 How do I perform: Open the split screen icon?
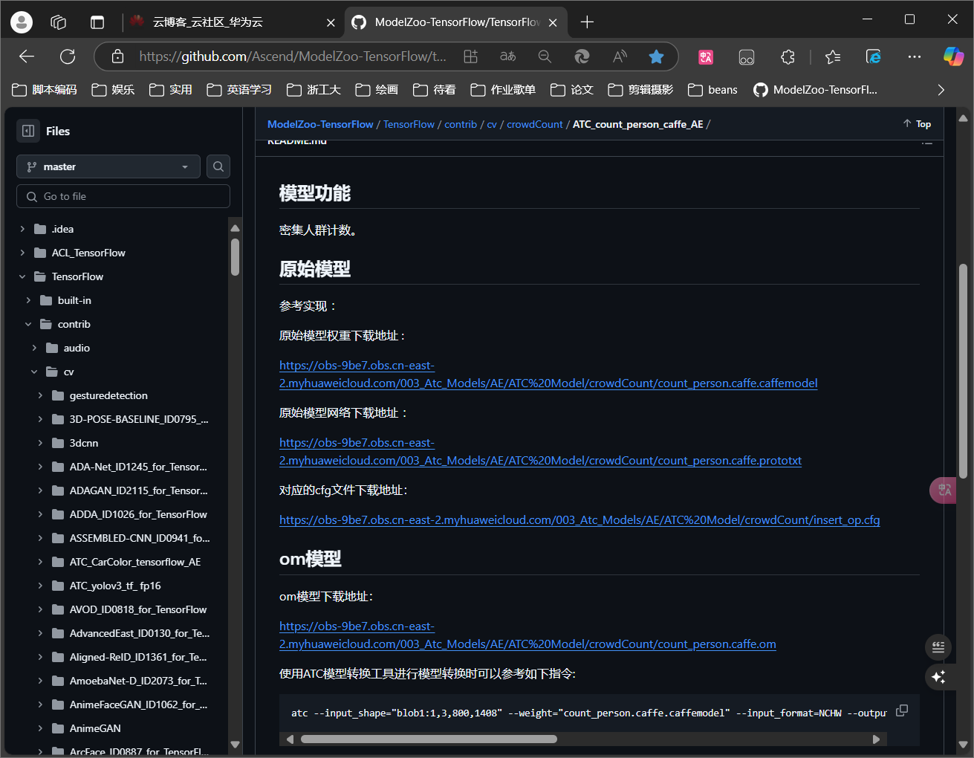tap(470, 56)
